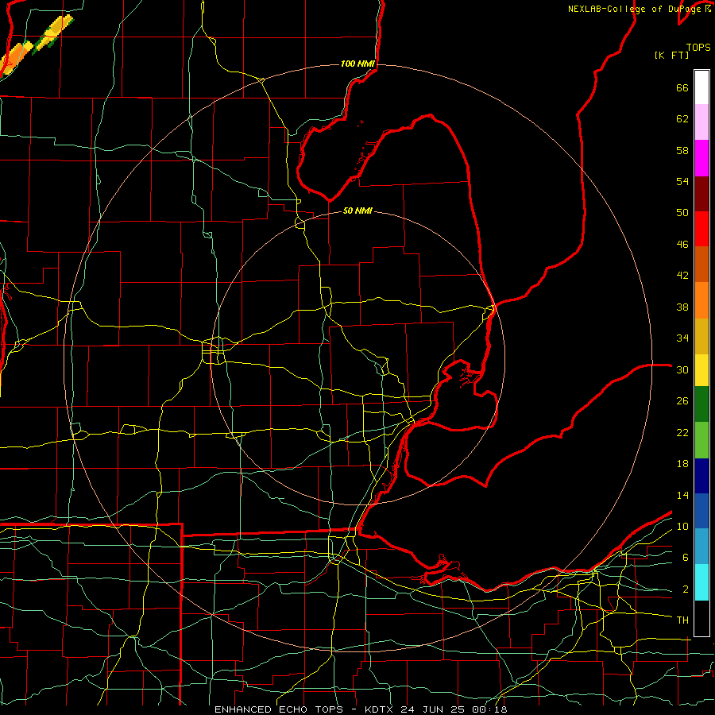
Task: Click the light blue 6-10 kft swatch
Action: [x=701, y=547]
